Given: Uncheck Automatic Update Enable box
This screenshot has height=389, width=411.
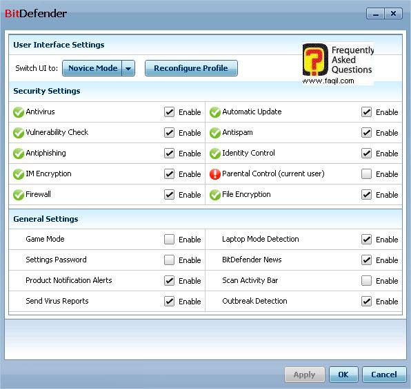Looking at the screenshot, I should pyautogui.click(x=366, y=112).
